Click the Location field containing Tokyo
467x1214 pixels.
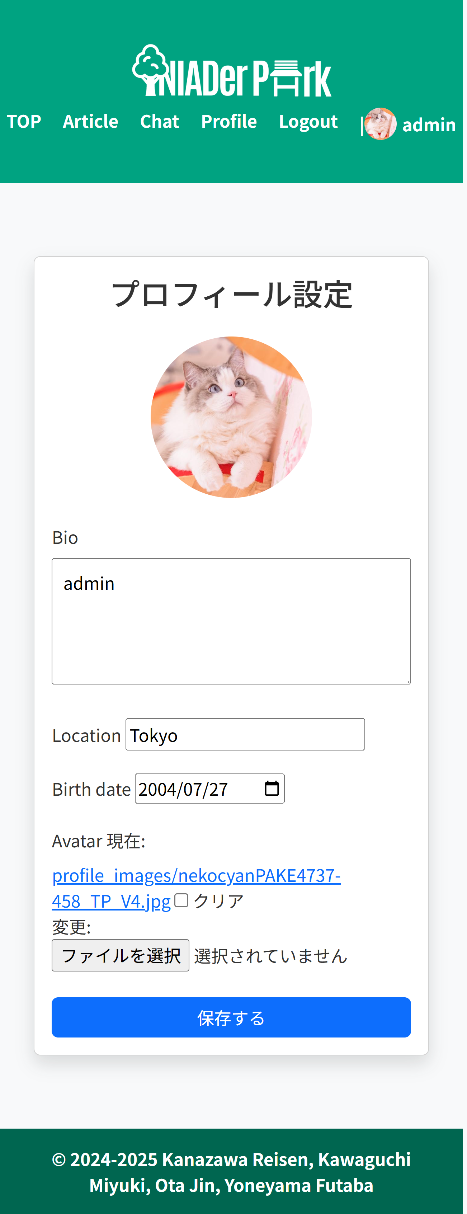click(245, 734)
